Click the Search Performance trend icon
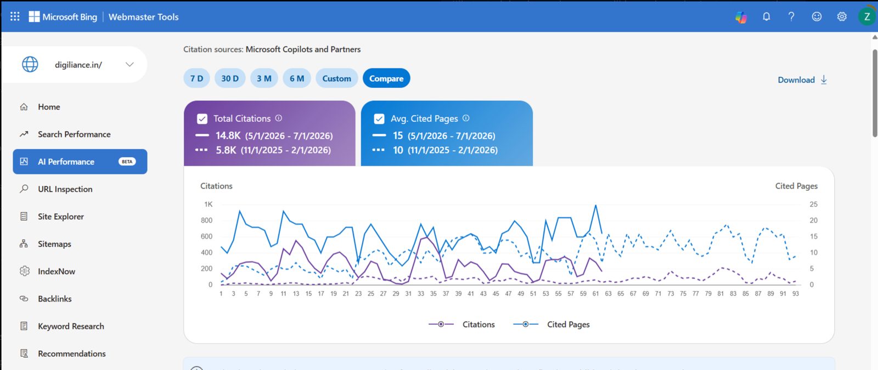Viewport: 878px width, 370px height. [24, 134]
